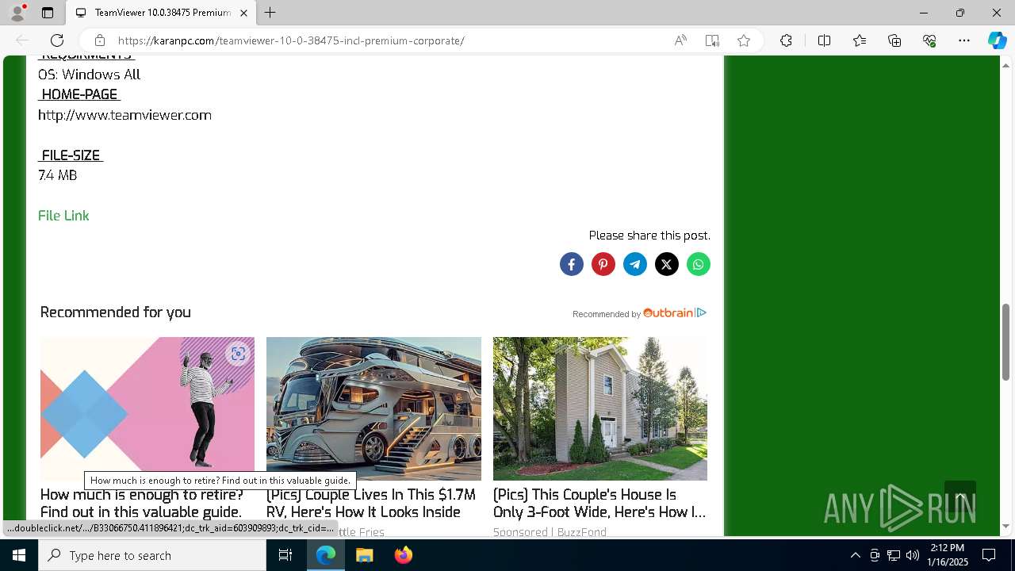Click the visual search icon on the retire image

(238, 354)
